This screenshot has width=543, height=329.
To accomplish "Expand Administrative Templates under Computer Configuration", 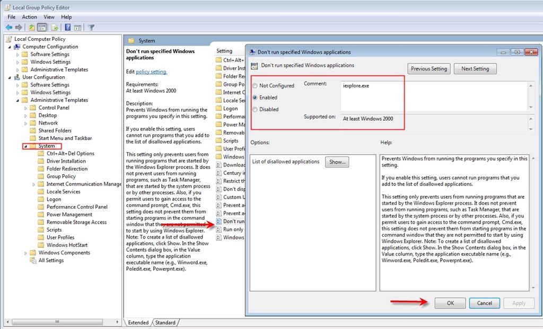I will coord(17,69).
